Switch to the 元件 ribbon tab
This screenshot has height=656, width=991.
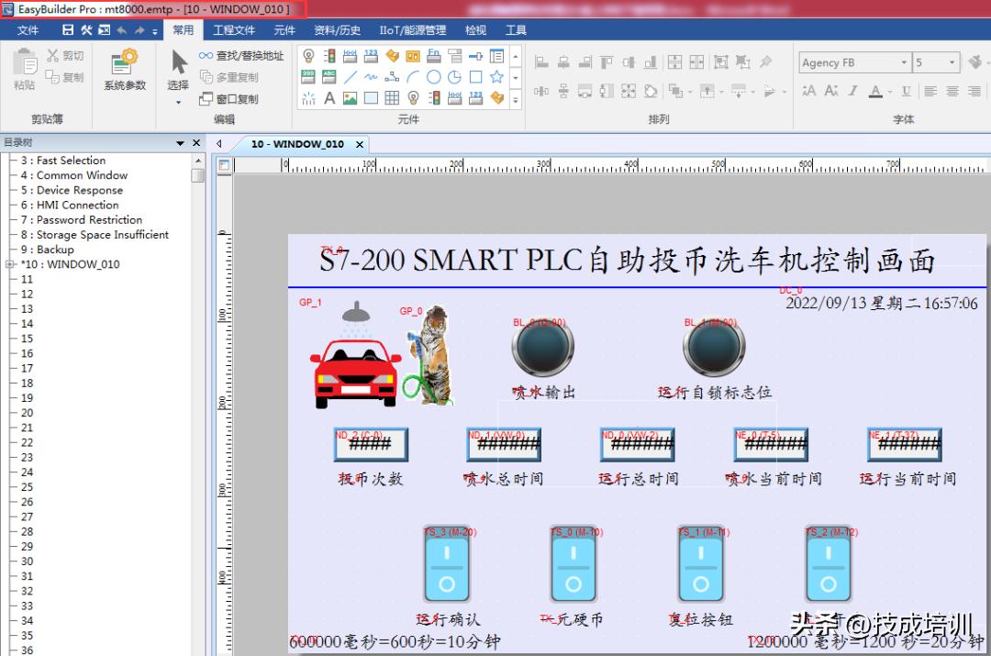(284, 28)
